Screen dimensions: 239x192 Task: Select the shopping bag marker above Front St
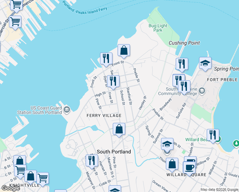point(124,52)
